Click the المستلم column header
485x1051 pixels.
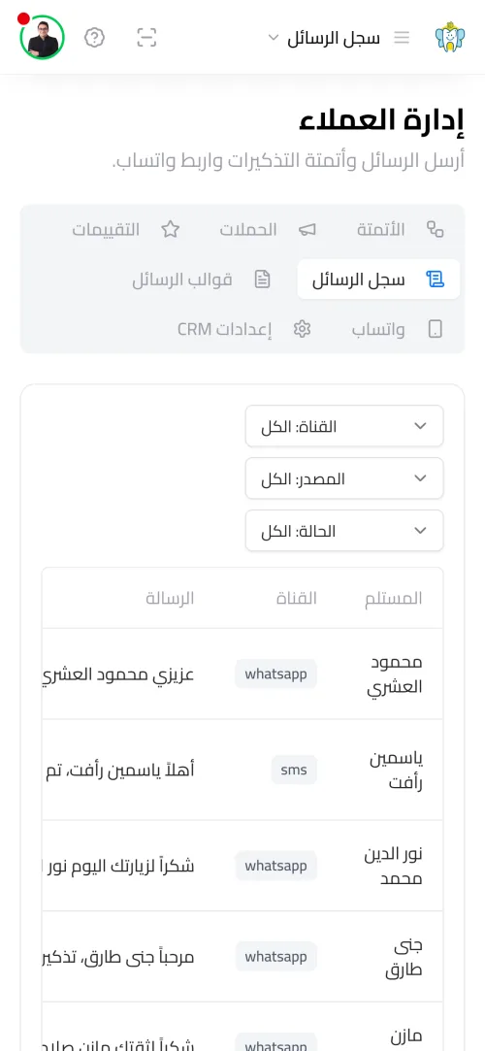tap(393, 598)
